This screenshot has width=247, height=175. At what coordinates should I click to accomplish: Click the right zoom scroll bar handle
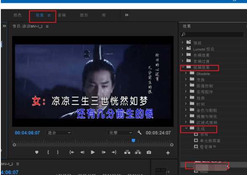[172, 145]
